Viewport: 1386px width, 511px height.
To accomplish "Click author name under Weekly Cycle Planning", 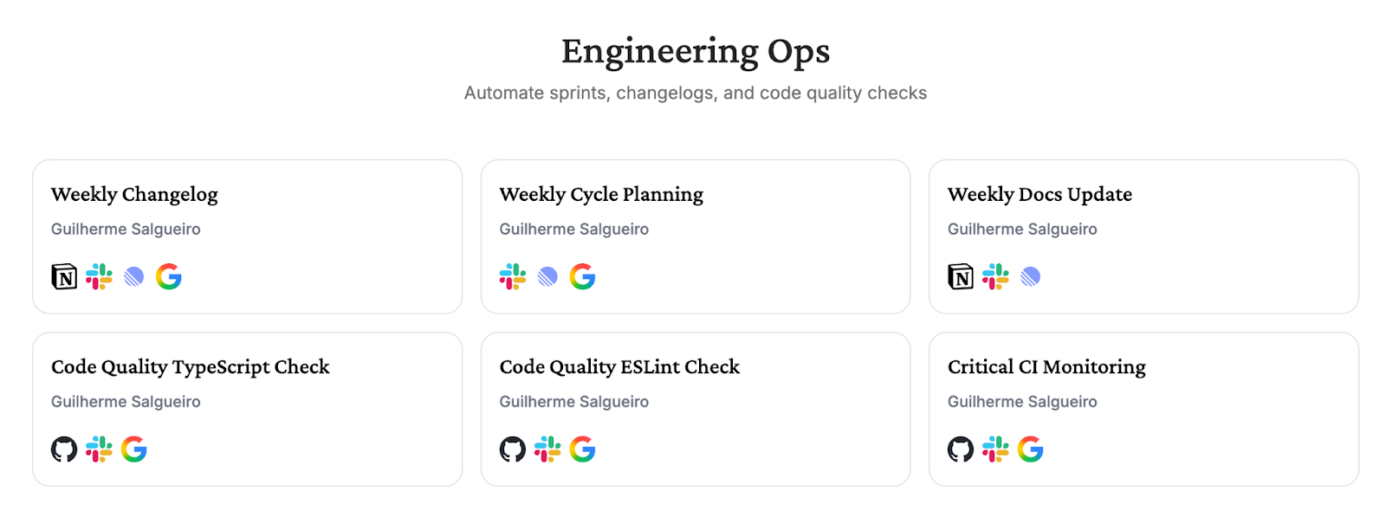I will [573, 229].
